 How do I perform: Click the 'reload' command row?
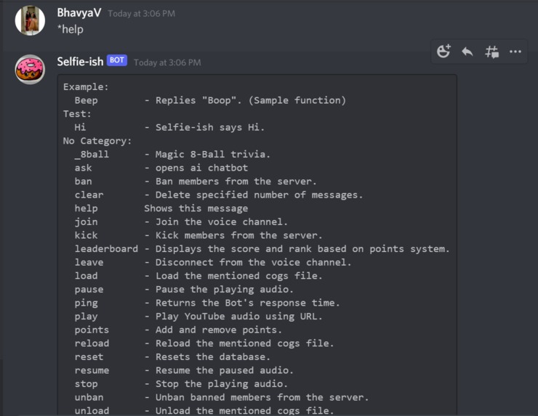pos(204,343)
